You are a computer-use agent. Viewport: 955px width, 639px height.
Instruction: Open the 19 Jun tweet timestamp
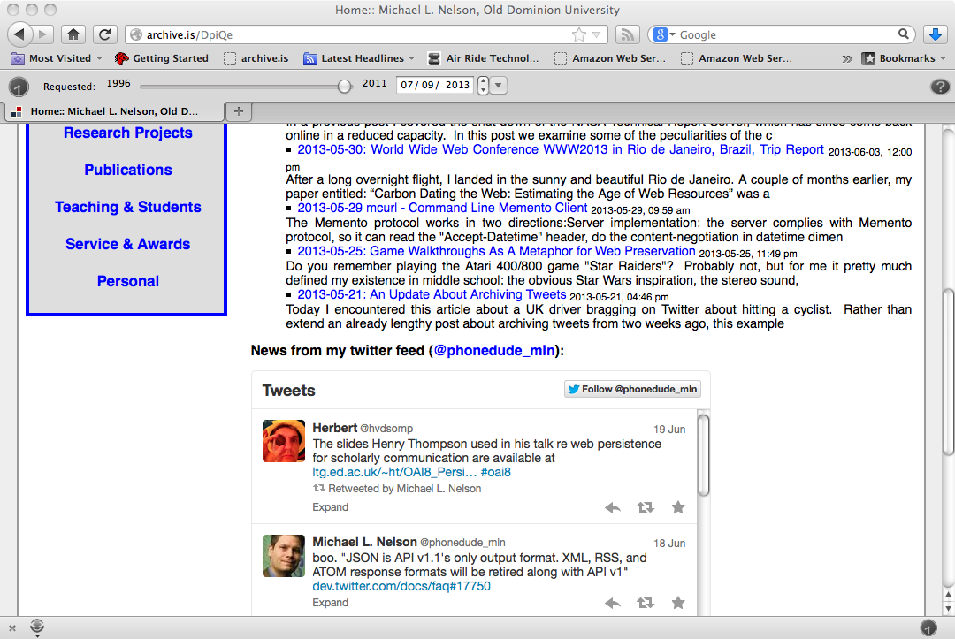point(669,429)
